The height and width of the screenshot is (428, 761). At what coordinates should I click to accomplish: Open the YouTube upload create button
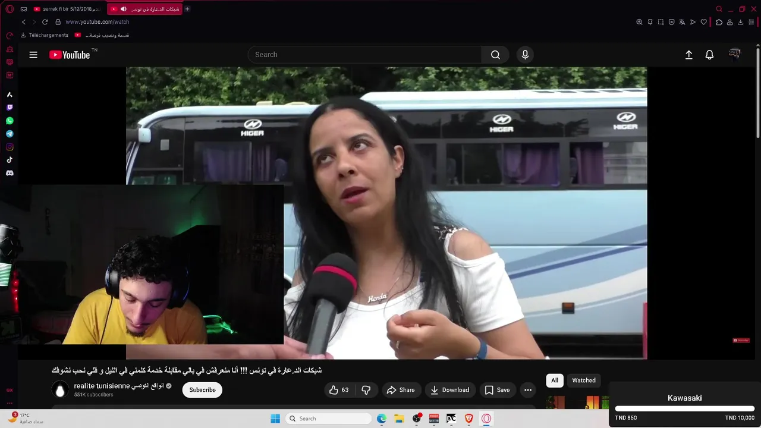click(x=688, y=55)
